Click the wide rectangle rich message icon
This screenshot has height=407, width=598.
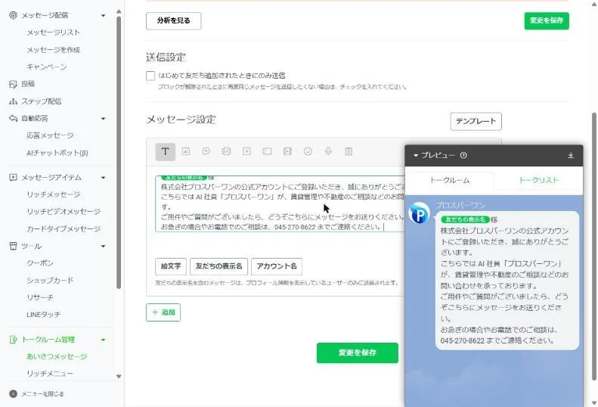267,151
